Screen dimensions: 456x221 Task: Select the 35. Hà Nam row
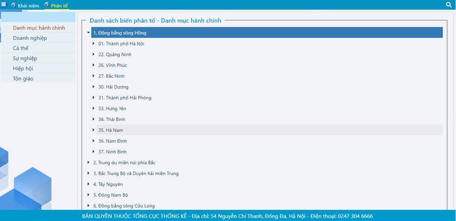110,130
